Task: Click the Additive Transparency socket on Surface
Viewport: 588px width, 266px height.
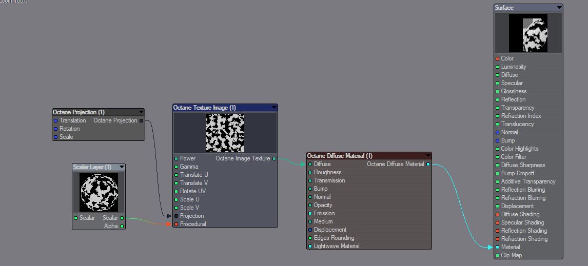Action: 497,182
